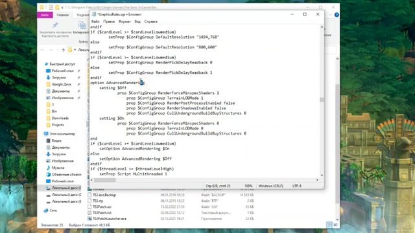Click the TS3PatchLauncher.exe application icon

point(89,219)
